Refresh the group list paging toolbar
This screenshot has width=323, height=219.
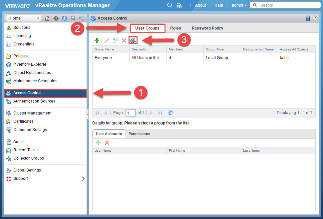tap(170, 113)
